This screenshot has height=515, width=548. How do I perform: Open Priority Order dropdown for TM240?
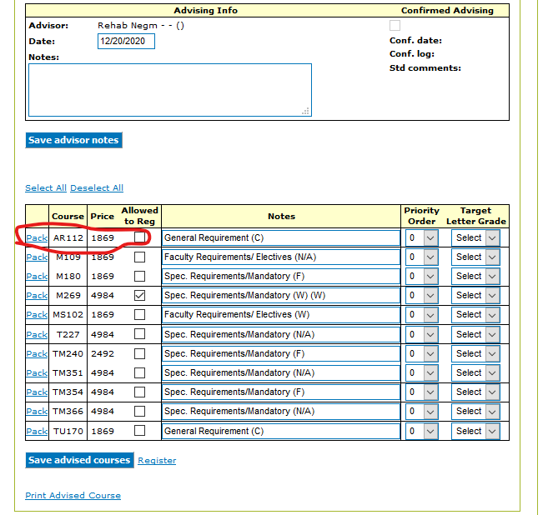pos(422,353)
